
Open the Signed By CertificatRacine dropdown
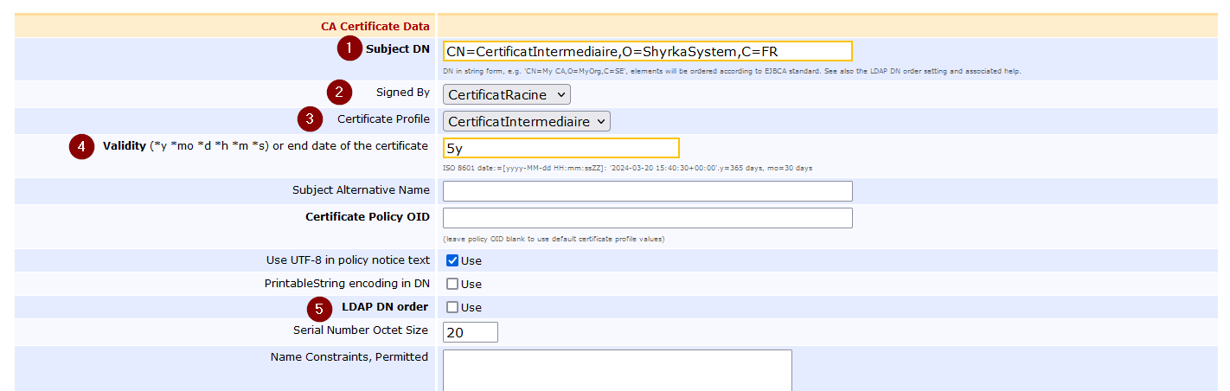[x=506, y=94]
